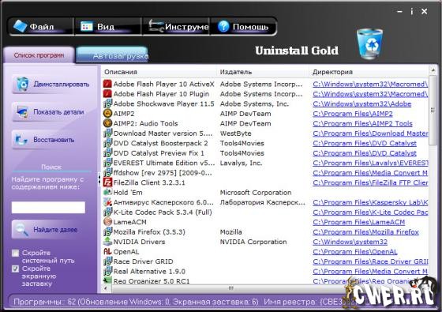The height and width of the screenshot is (312, 442).
Task: Click the NVIDIA Drivers icon
Action: tap(107, 242)
